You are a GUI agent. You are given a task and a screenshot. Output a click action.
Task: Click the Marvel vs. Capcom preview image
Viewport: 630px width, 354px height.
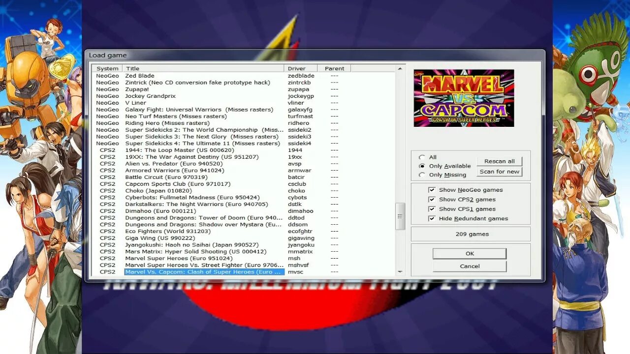[464, 98]
